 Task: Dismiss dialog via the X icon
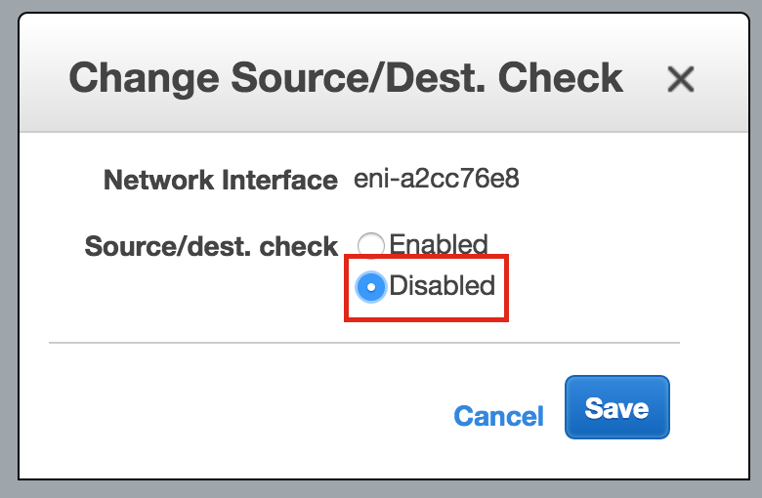[x=680, y=79]
